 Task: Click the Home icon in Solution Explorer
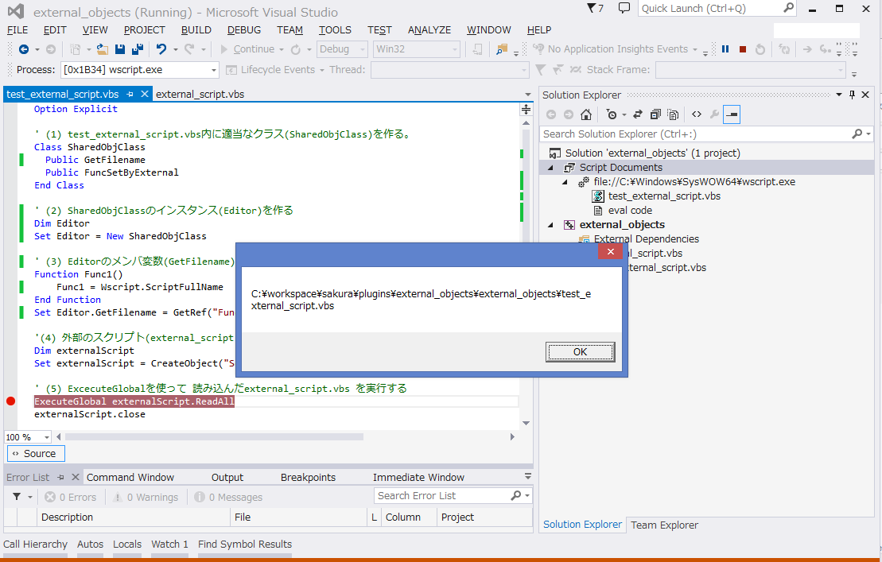[585, 114]
